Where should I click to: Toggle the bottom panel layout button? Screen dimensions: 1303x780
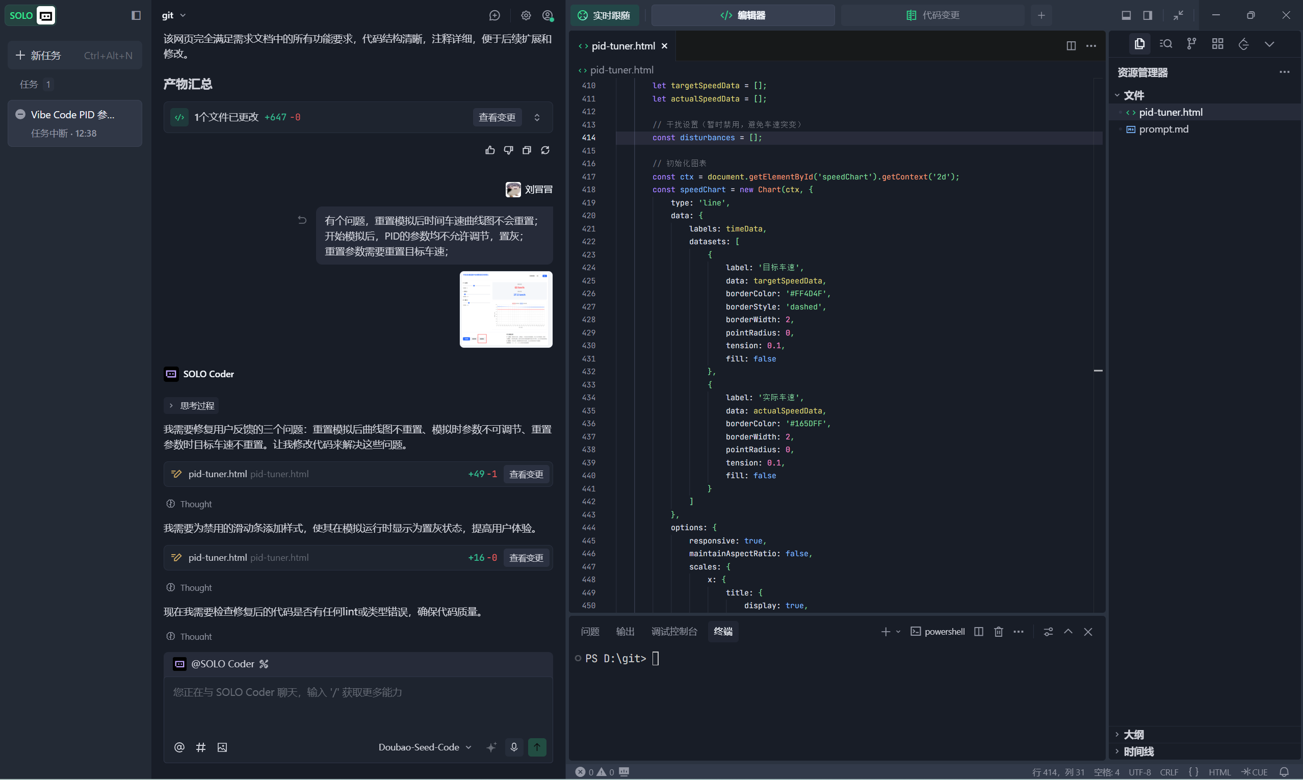[1126, 15]
